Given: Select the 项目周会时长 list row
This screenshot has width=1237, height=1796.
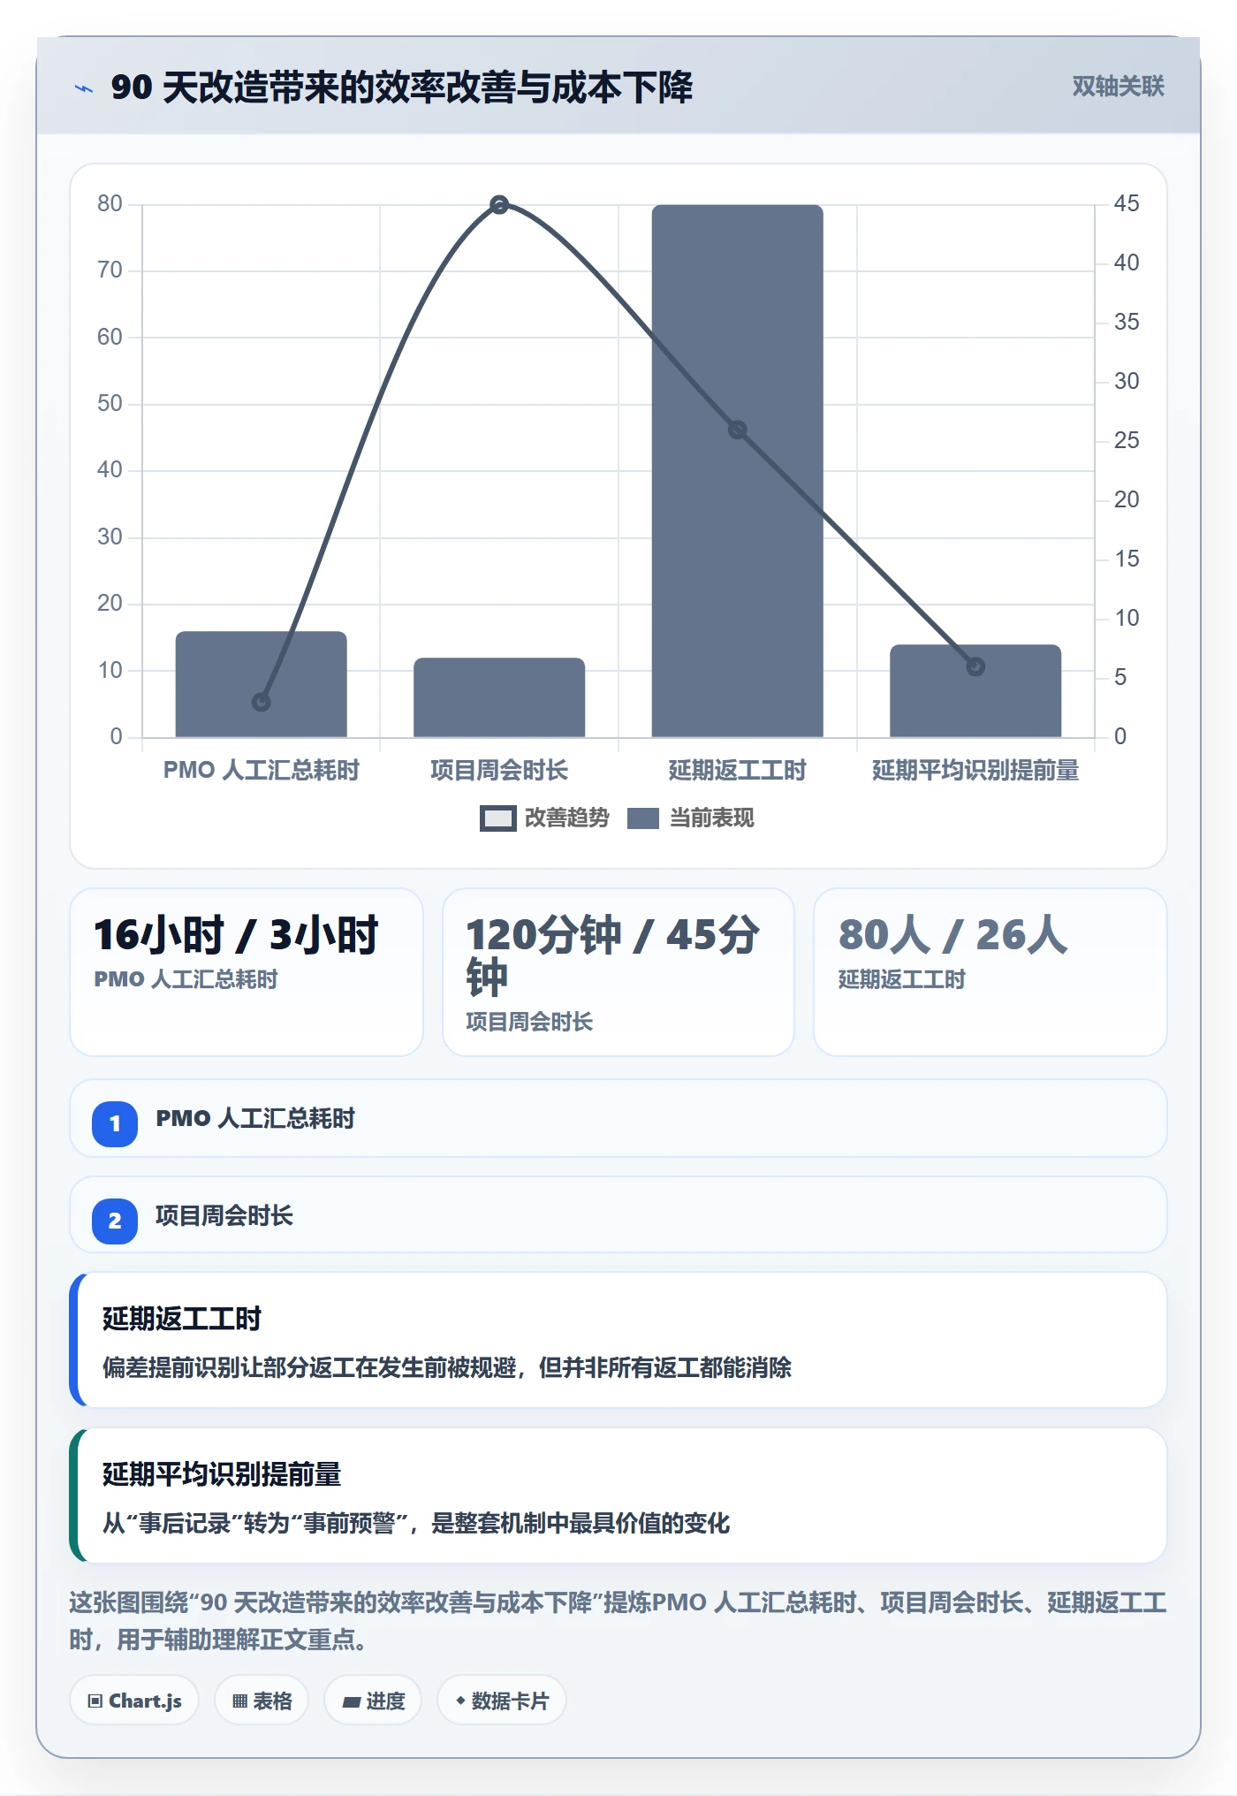Looking at the screenshot, I should [x=618, y=1214].
